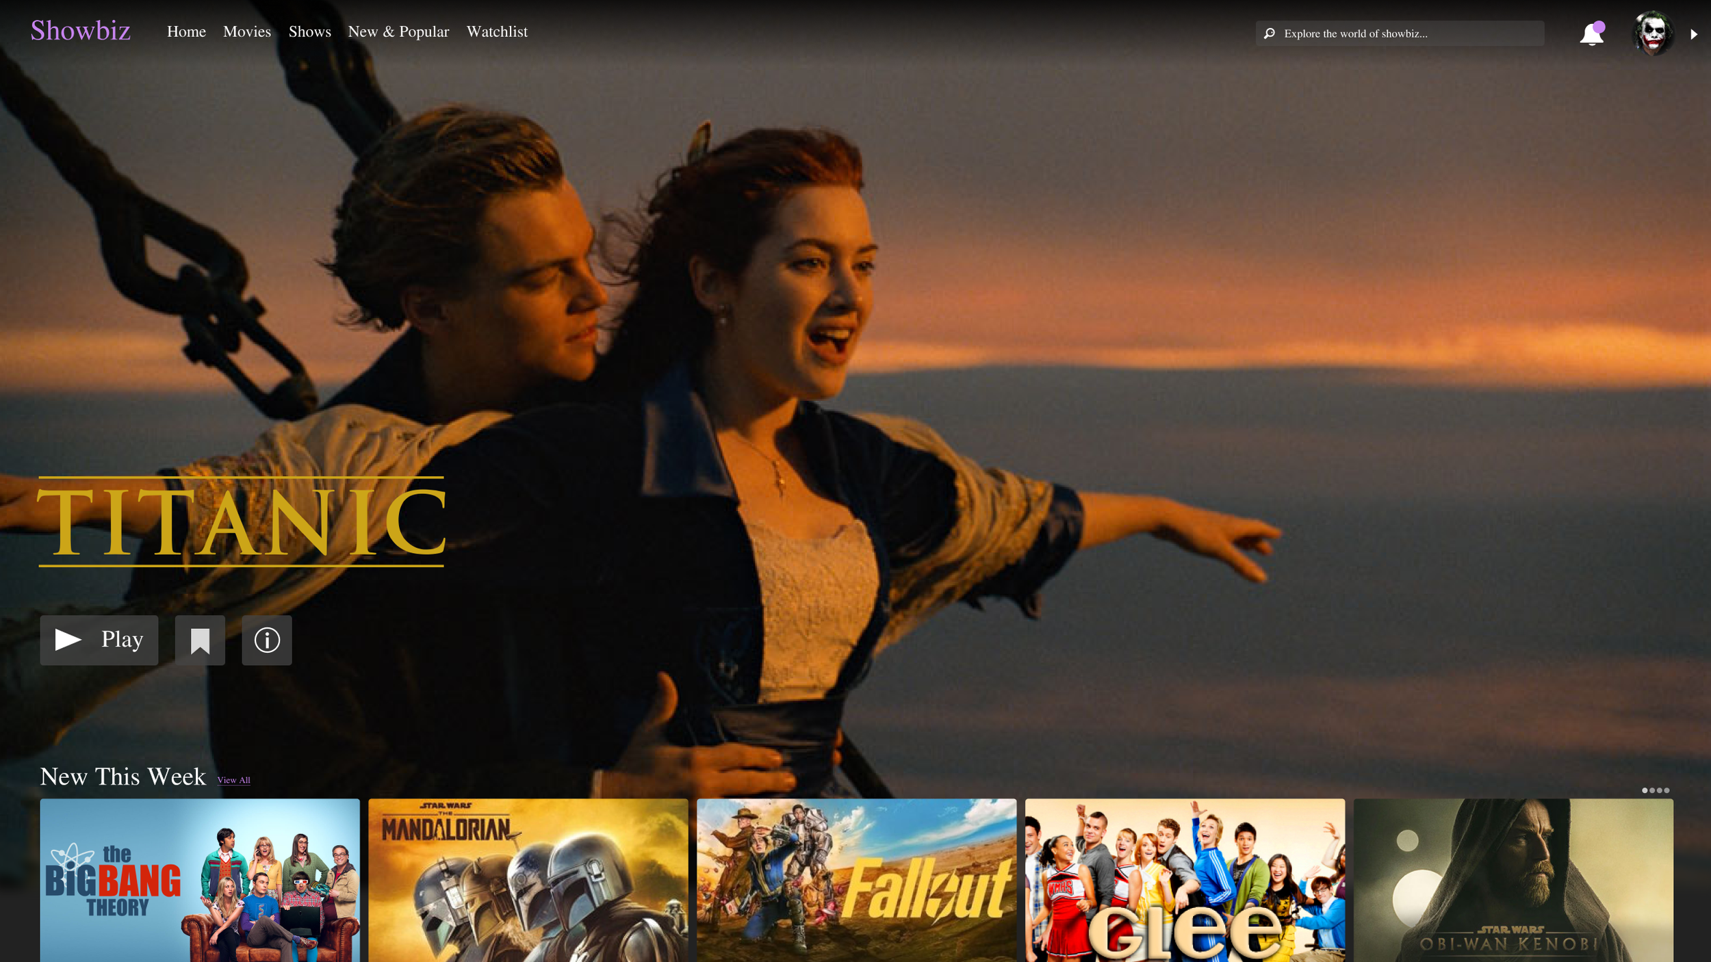This screenshot has width=1711, height=962.
Task: Open the New & Popular tab
Action: click(398, 31)
